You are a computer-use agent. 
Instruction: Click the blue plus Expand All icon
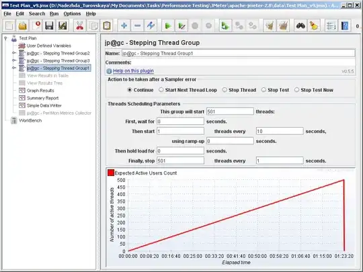124,26
